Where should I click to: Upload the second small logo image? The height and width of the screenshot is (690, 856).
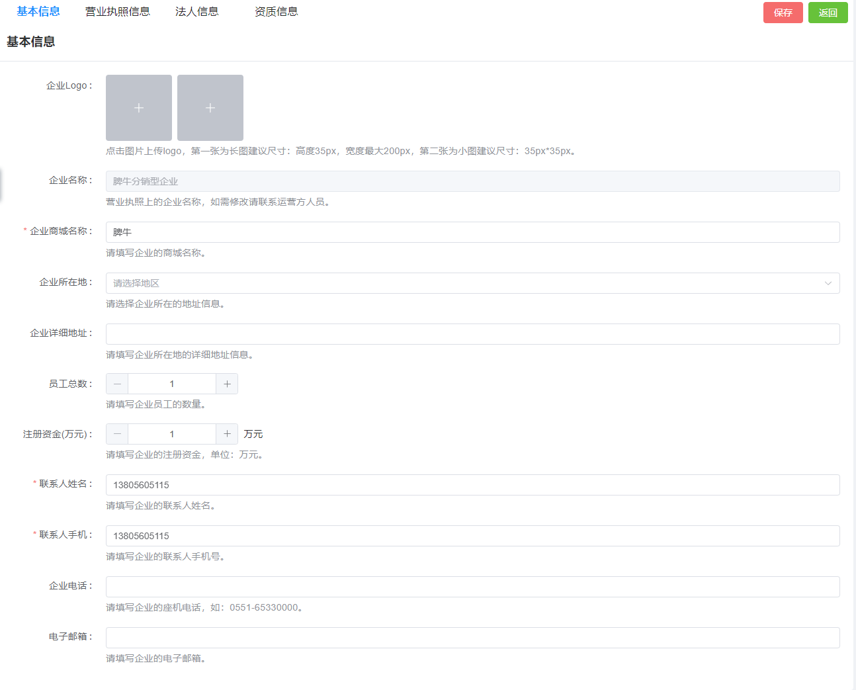[x=210, y=108]
